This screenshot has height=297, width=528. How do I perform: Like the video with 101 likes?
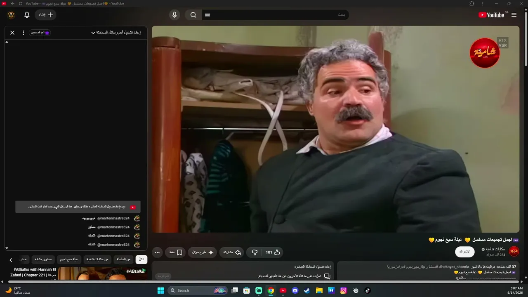tap(273, 252)
